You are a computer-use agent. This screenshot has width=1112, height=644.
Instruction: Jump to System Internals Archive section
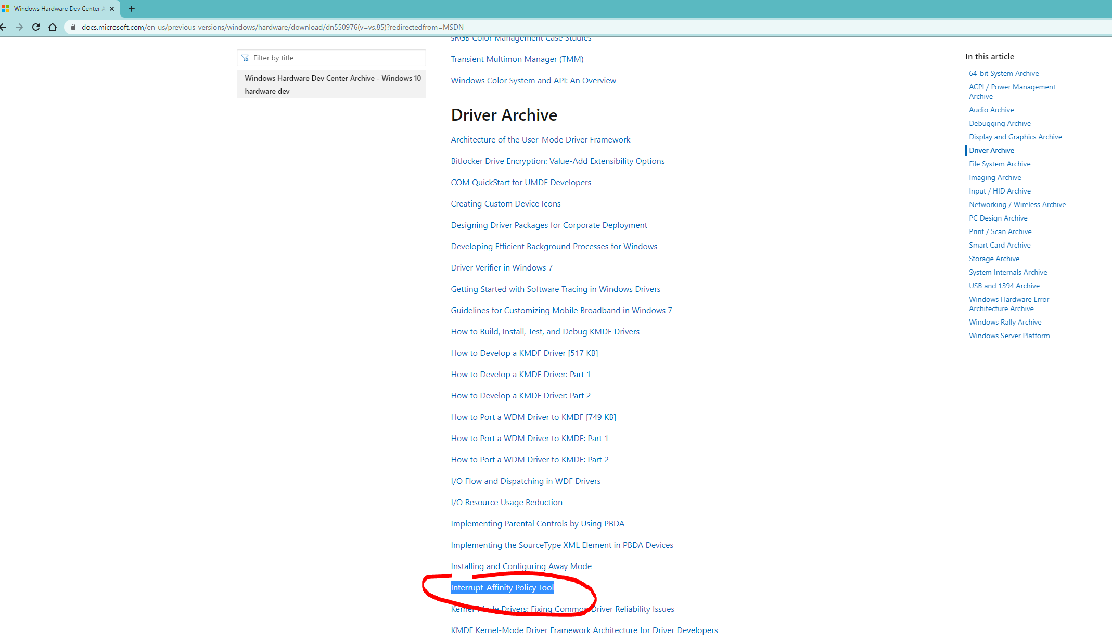pos(1008,273)
